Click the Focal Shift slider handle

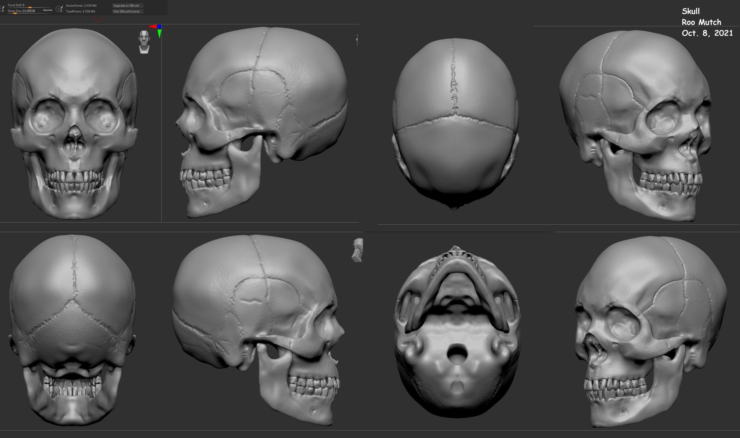(x=30, y=7)
